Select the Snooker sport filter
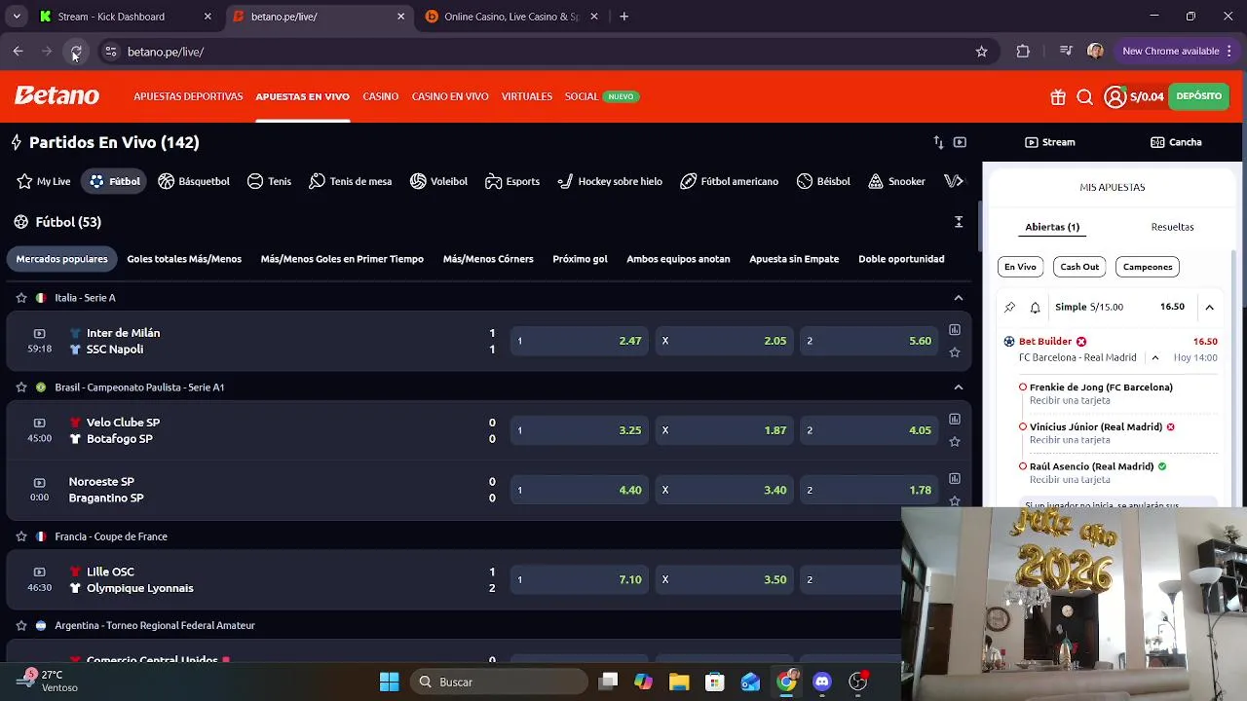This screenshot has height=701, width=1247. [896, 181]
